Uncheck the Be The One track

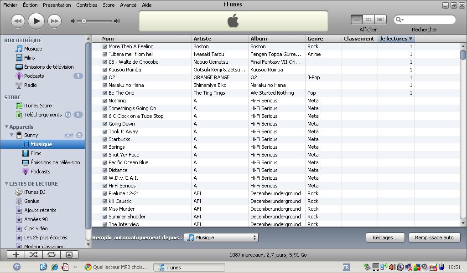[105, 93]
